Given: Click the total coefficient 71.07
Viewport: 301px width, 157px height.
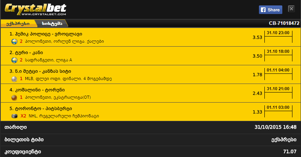Looking at the screenshot, I should pyautogui.click(x=290, y=151).
